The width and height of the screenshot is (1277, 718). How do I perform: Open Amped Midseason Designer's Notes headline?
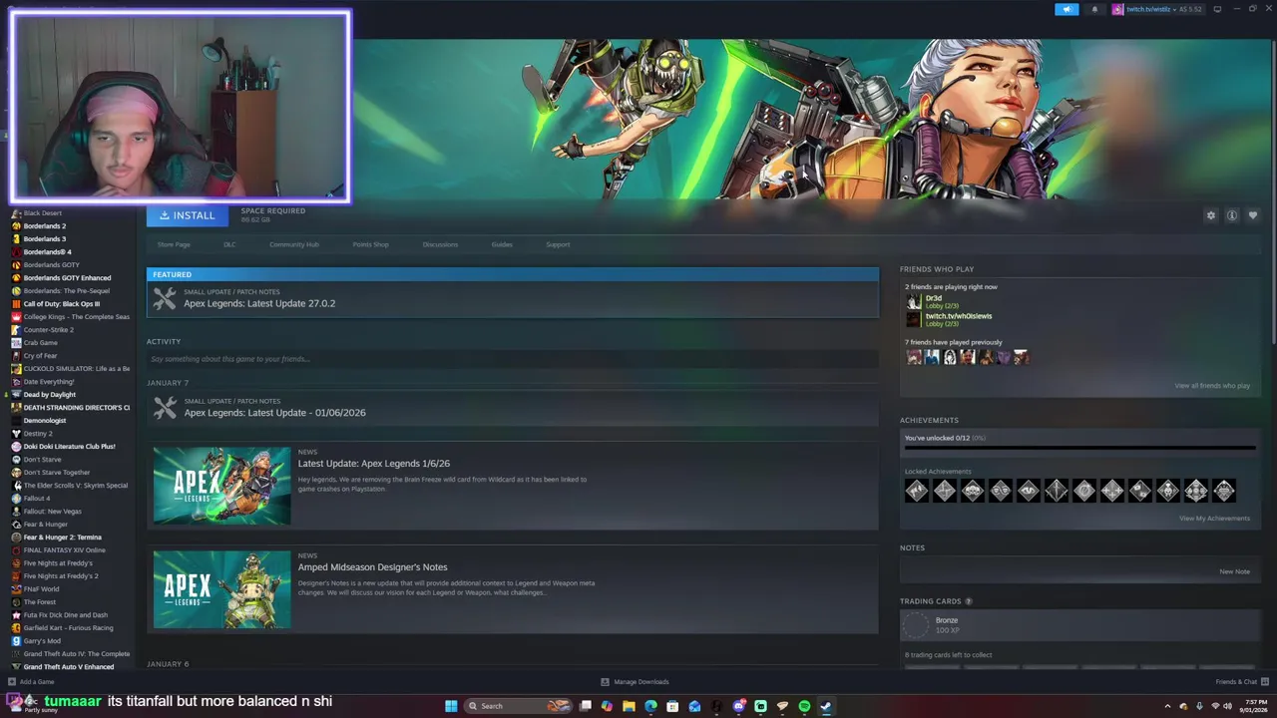[x=372, y=567]
